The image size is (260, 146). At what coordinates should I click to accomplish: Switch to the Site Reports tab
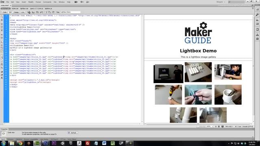[x=54, y=139]
